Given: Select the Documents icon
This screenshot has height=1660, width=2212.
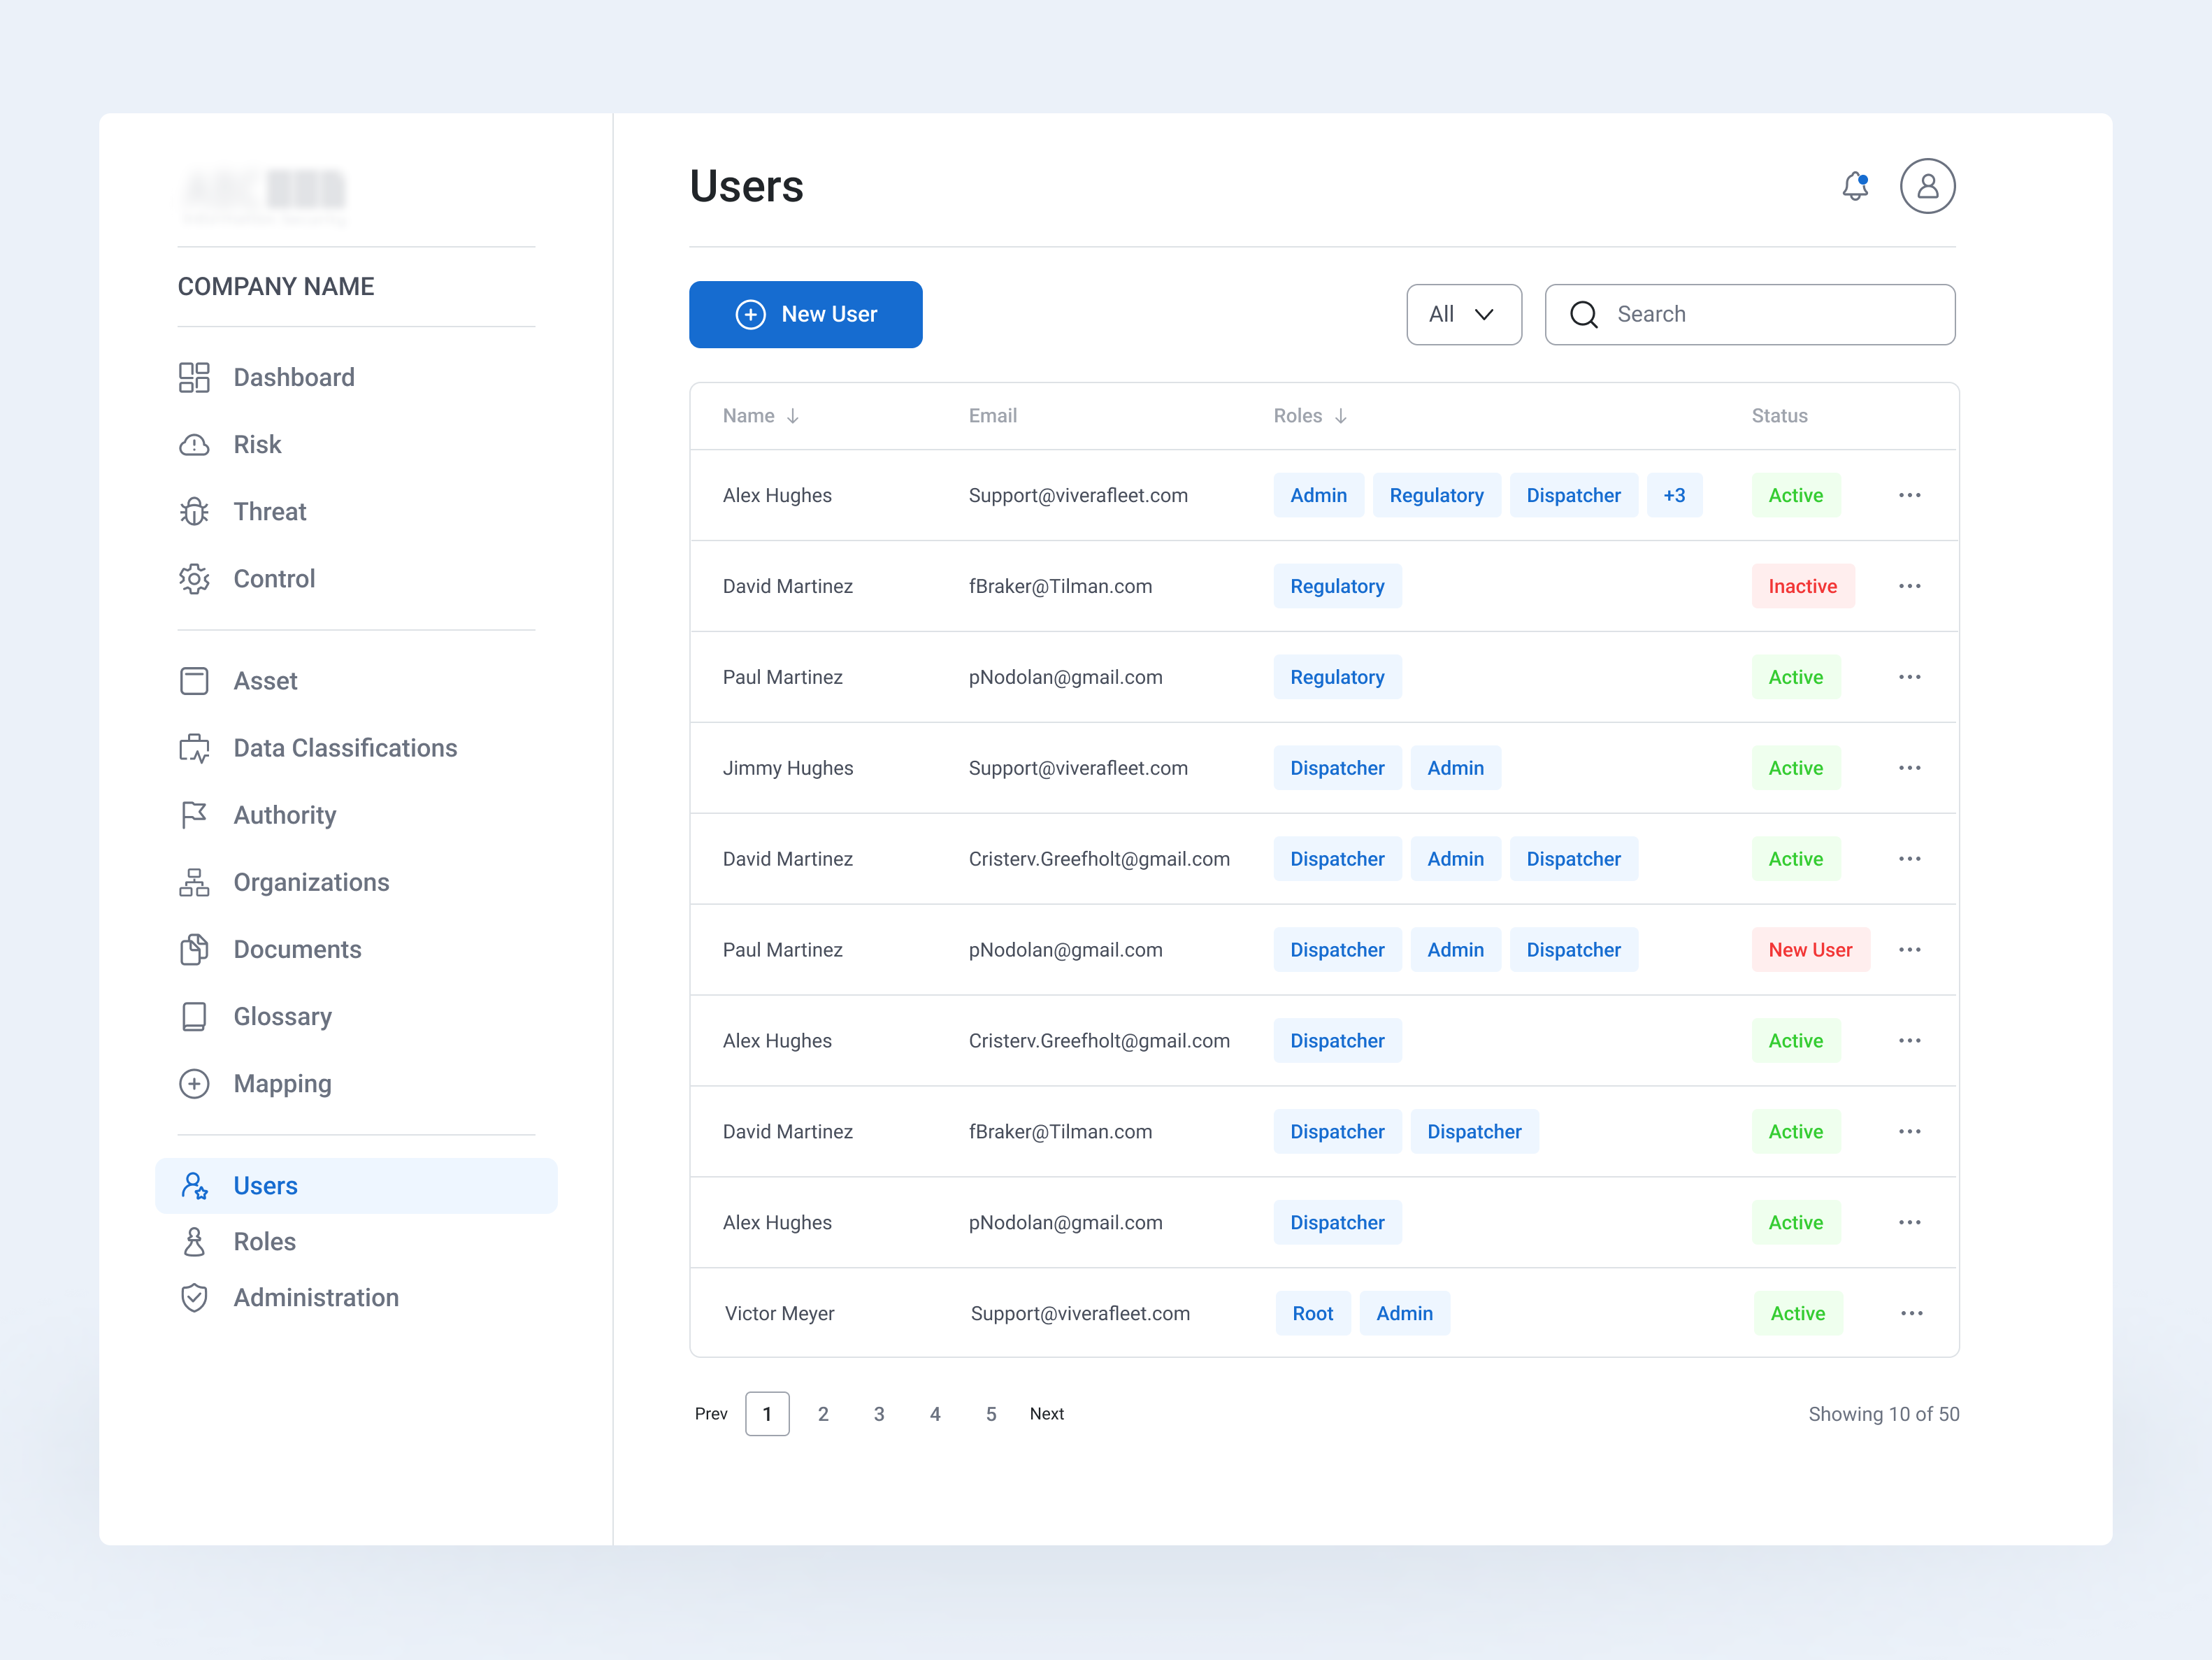Looking at the screenshot, I should tap(194, 948).
